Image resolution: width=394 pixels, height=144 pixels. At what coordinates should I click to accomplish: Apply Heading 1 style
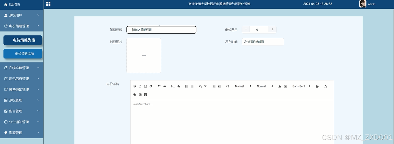click(x=173, y=86)
